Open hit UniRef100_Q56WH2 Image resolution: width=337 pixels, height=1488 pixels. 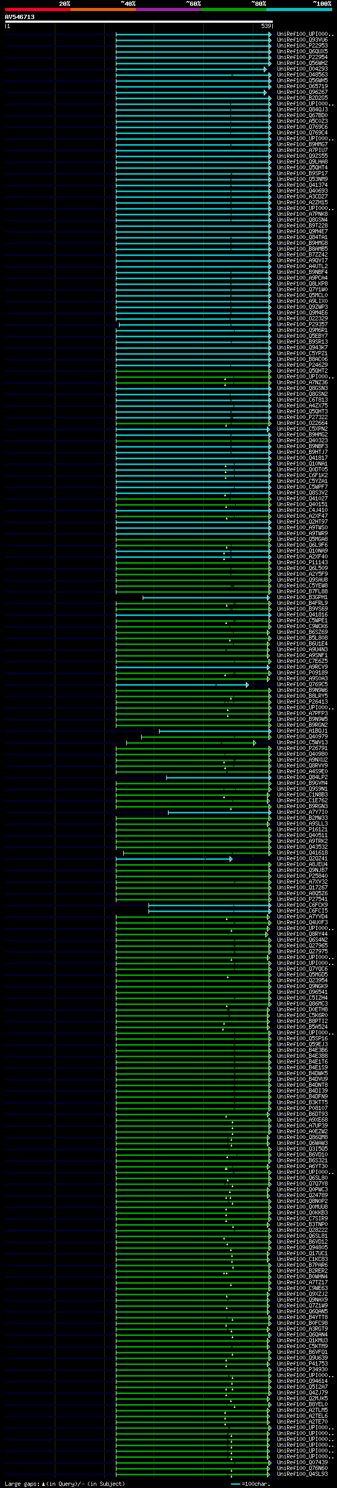302,63
